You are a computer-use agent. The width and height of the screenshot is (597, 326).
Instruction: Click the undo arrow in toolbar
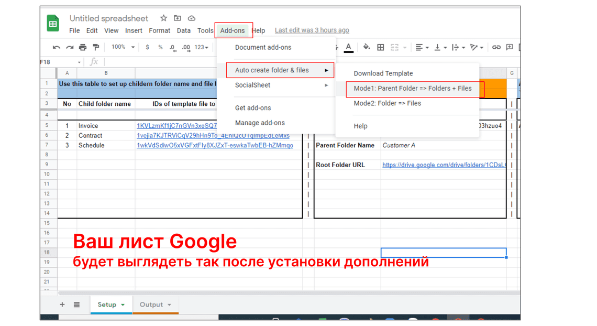point(57,47)
